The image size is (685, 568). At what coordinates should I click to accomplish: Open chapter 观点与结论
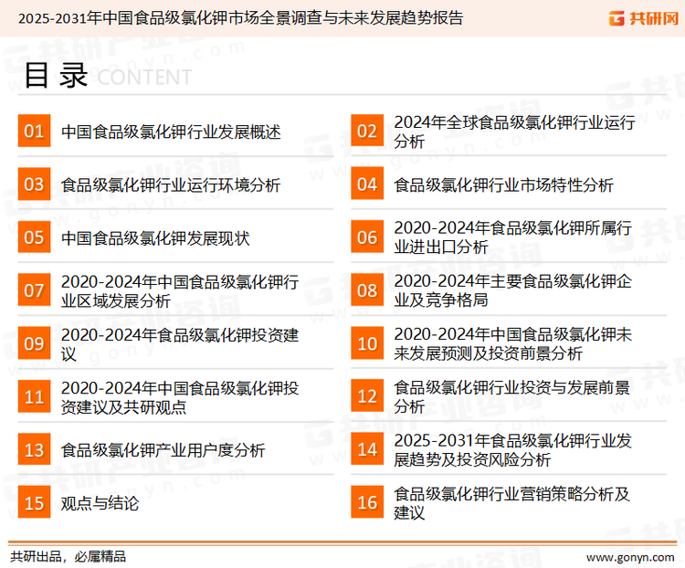(100, 504)
